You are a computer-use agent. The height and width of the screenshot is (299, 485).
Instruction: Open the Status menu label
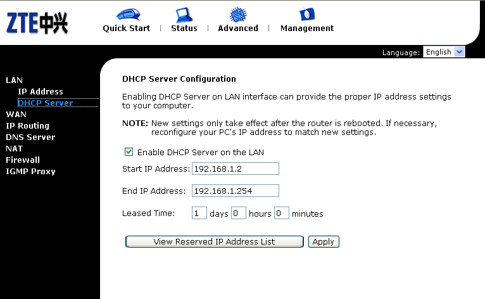pos(184,29)
